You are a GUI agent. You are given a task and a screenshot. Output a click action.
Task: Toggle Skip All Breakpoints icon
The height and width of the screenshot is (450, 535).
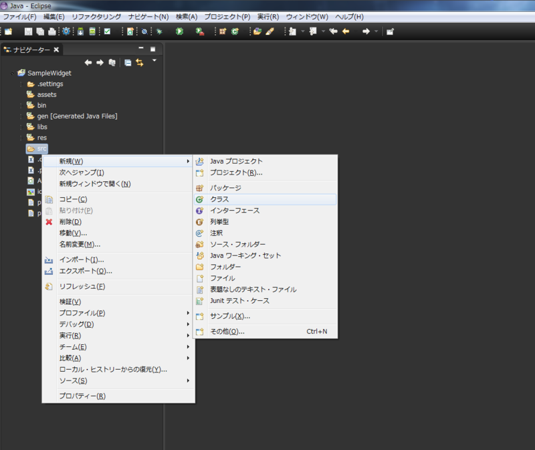144,31
